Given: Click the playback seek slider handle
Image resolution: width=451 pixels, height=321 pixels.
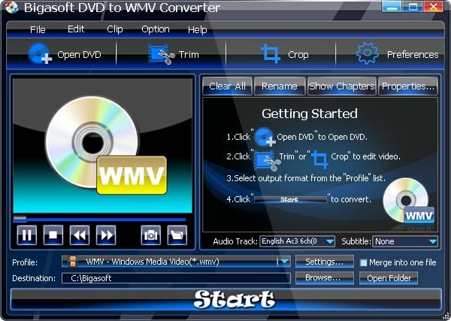Looking at the screenshot, I should [x=20, y=219].
